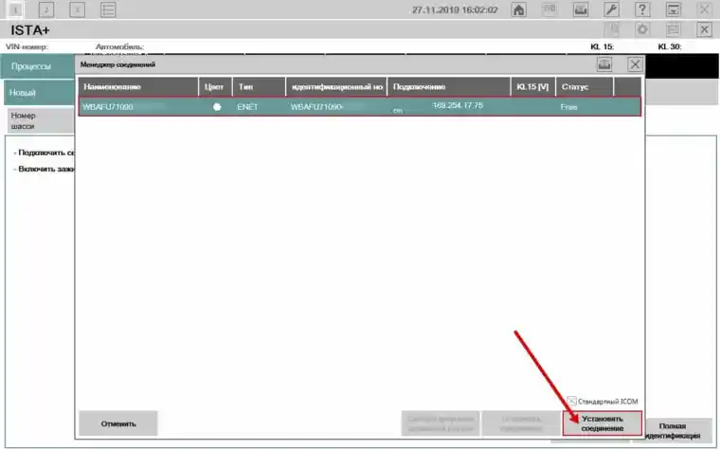
Task: Click the KL 15 indicator label
Action: coord(602,46)
